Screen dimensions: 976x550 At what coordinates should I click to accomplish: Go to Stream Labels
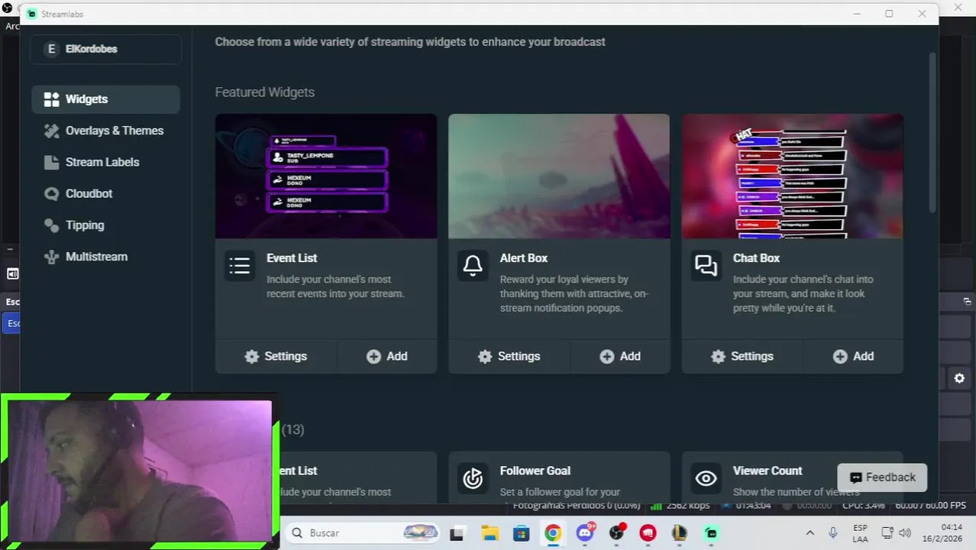(x=105, y=162)
